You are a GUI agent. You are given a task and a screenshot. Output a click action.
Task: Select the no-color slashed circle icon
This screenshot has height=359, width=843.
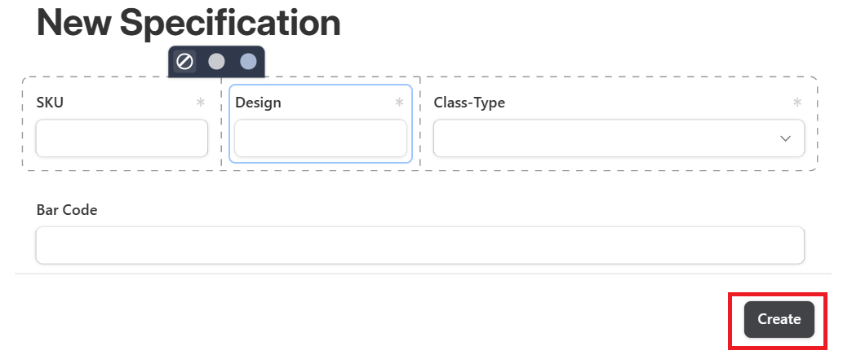click(184, 62)
